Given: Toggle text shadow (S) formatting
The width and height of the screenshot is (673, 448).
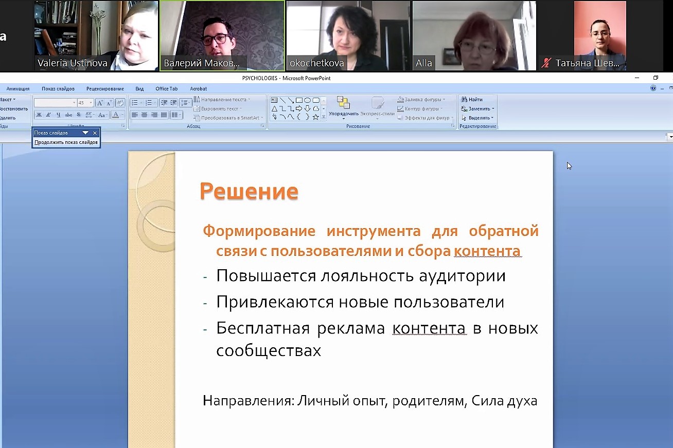Looking at the screenshot, I should point(78,115).
